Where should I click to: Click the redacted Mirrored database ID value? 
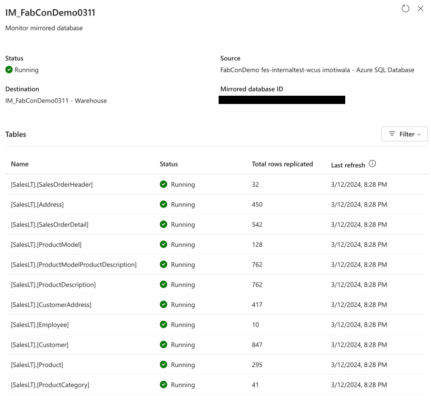282,100
